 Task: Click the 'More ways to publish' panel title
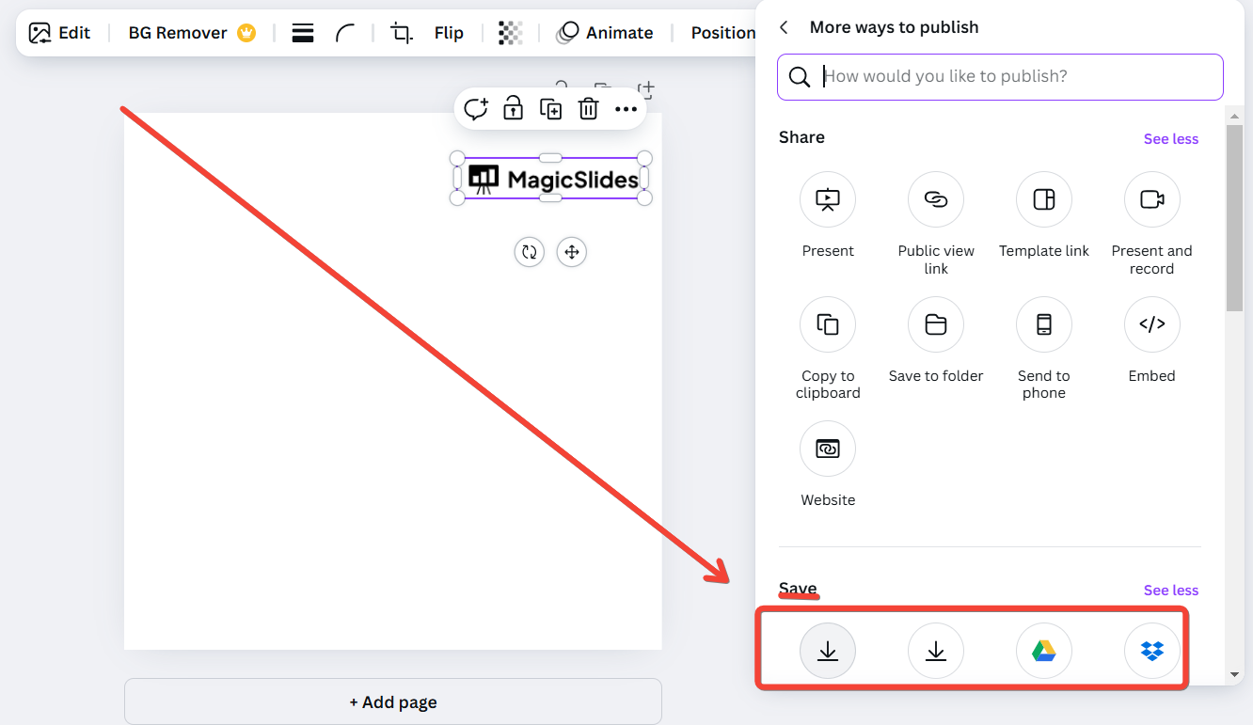pos(894,28)
